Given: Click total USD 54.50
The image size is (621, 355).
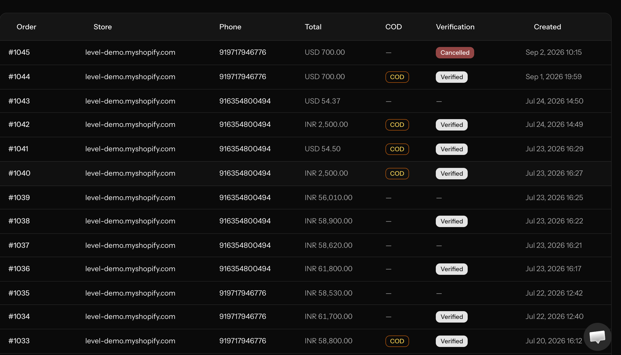Looking at the screenshot, I should [322, 149].
